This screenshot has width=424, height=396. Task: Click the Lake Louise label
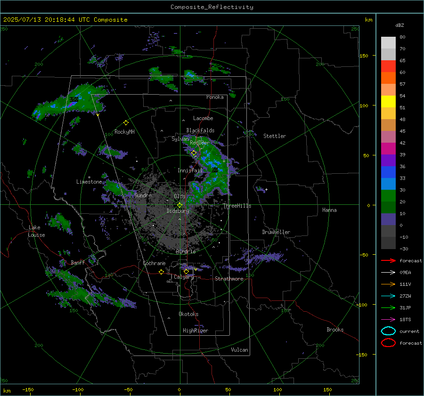[x=37, y=231]
